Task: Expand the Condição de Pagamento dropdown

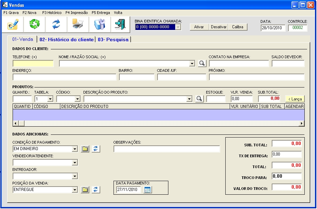Action: click(x=75, y=149)
